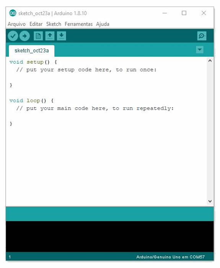Select the sketch_oct23a tab
This screenshot has width=220, height=268.
tap(32, 51)
